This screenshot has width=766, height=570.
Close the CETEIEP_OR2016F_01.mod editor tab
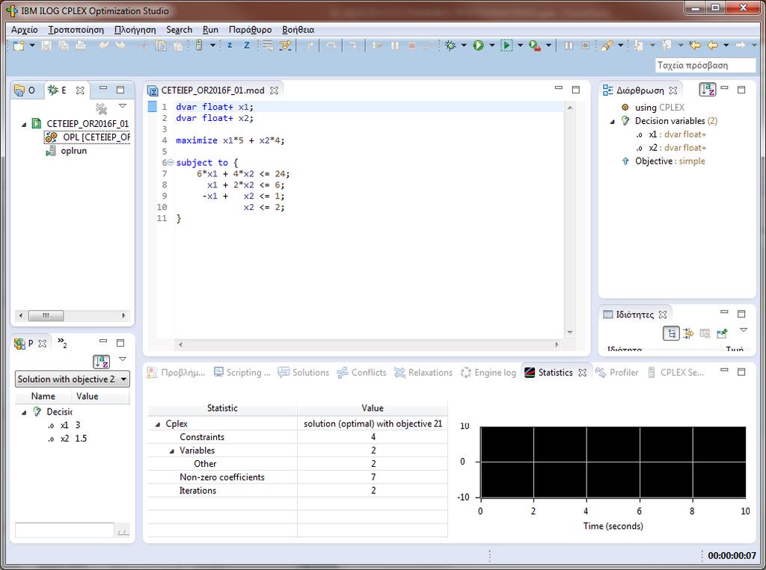[274, 90]
